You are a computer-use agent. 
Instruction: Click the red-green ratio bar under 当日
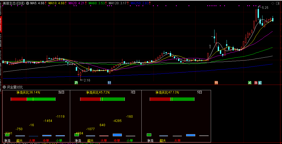[33, 99]
